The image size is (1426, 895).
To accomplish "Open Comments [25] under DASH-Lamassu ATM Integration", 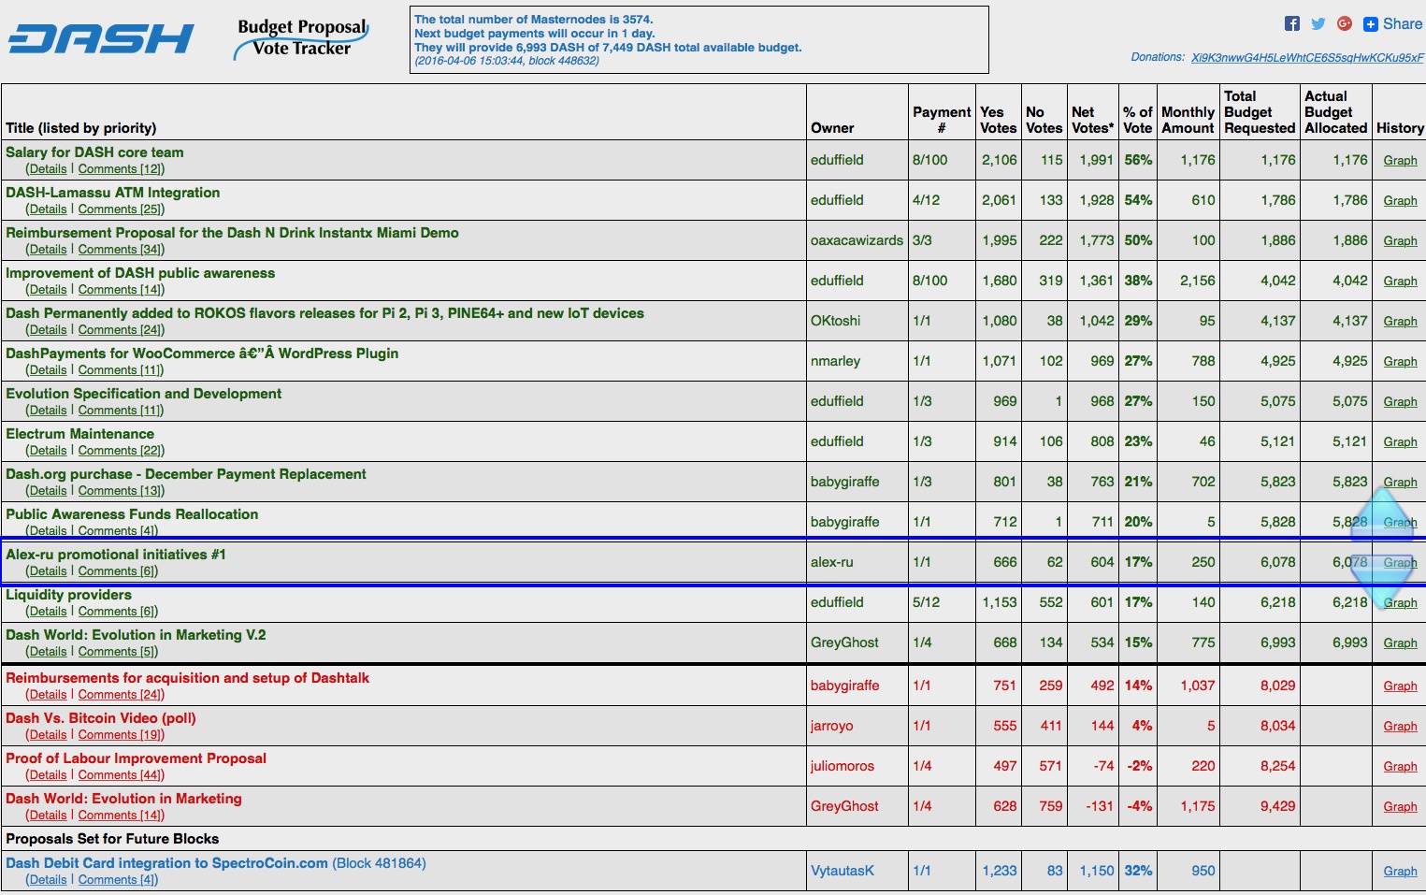I will 120,209.
